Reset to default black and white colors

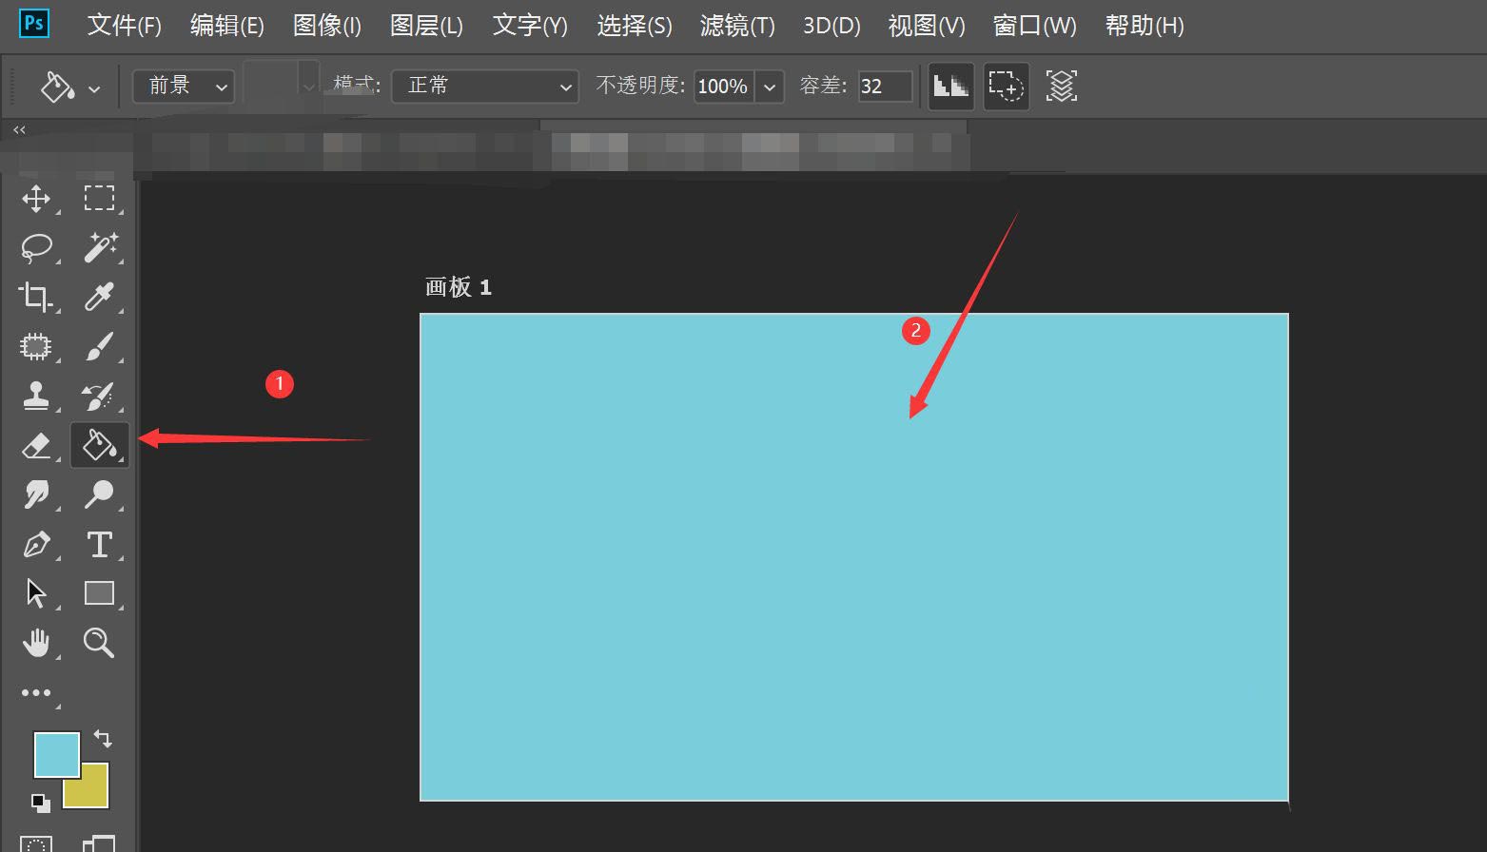pyautogui.click(x=41, y=803)
